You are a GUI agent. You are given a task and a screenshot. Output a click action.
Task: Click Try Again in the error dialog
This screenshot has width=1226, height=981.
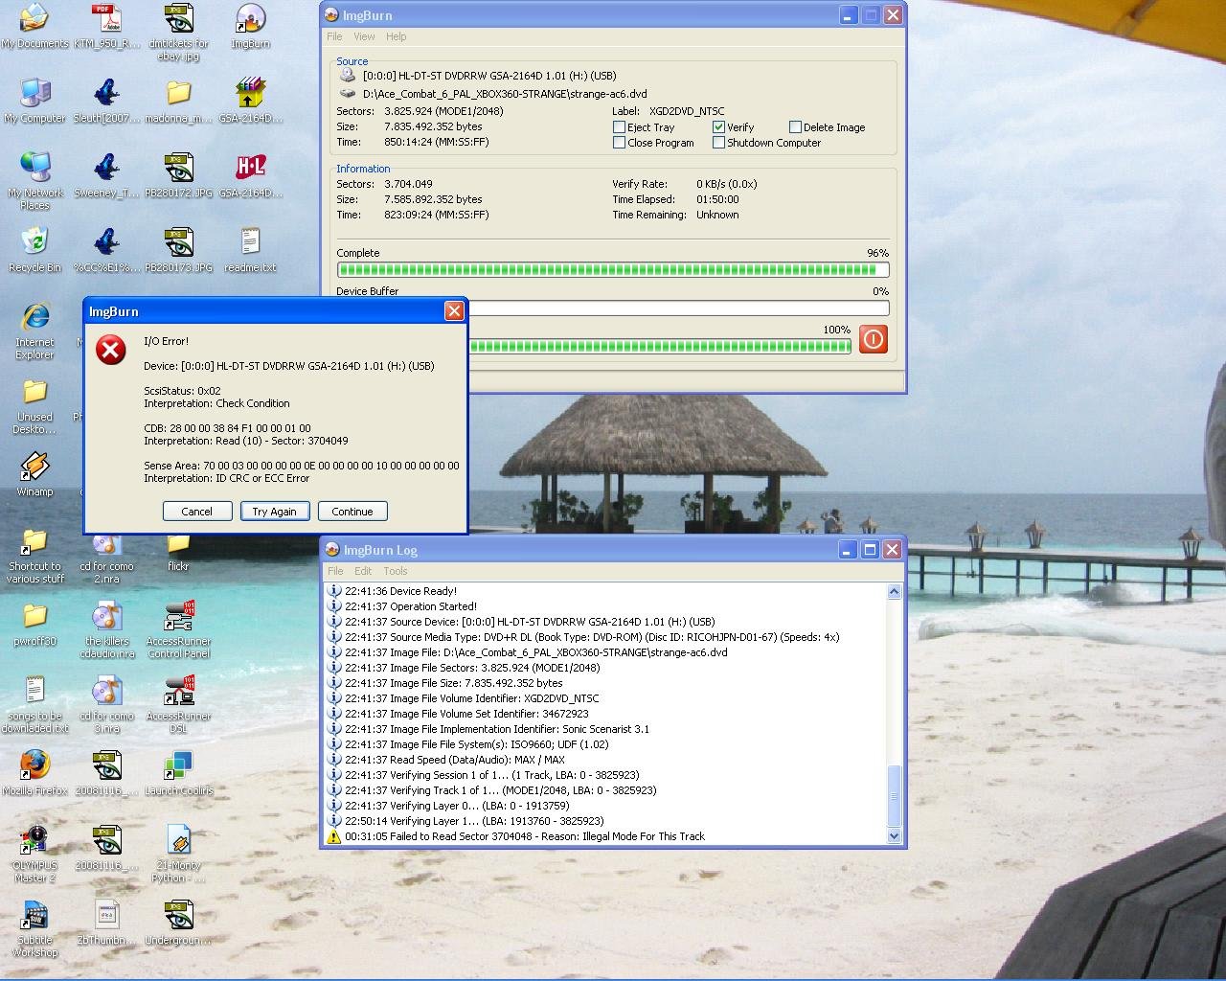point(274,511)
